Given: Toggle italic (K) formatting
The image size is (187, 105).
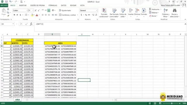Looking at the screenshot, I should pos(17,15).
